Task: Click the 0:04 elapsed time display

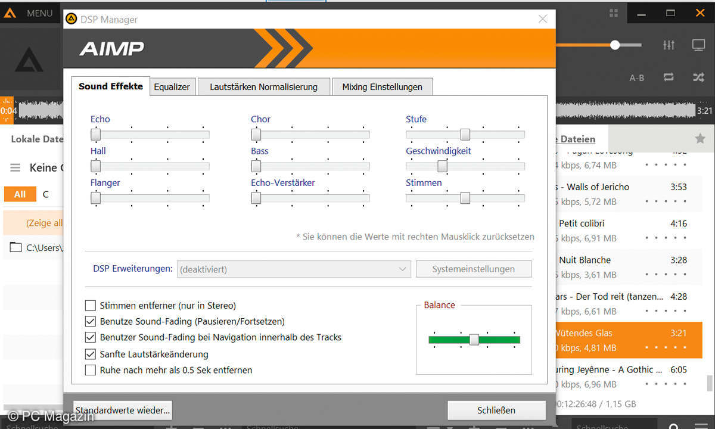Action: [9, 111]
